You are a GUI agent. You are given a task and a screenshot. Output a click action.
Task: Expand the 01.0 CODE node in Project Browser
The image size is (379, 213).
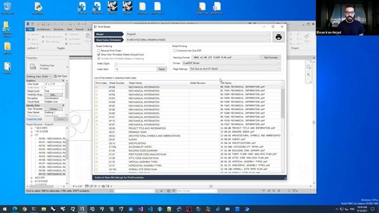[x=31, y=131]
